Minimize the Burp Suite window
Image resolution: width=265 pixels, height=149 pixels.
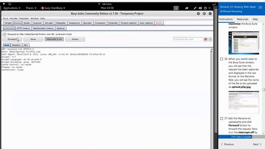coord(198,14)
